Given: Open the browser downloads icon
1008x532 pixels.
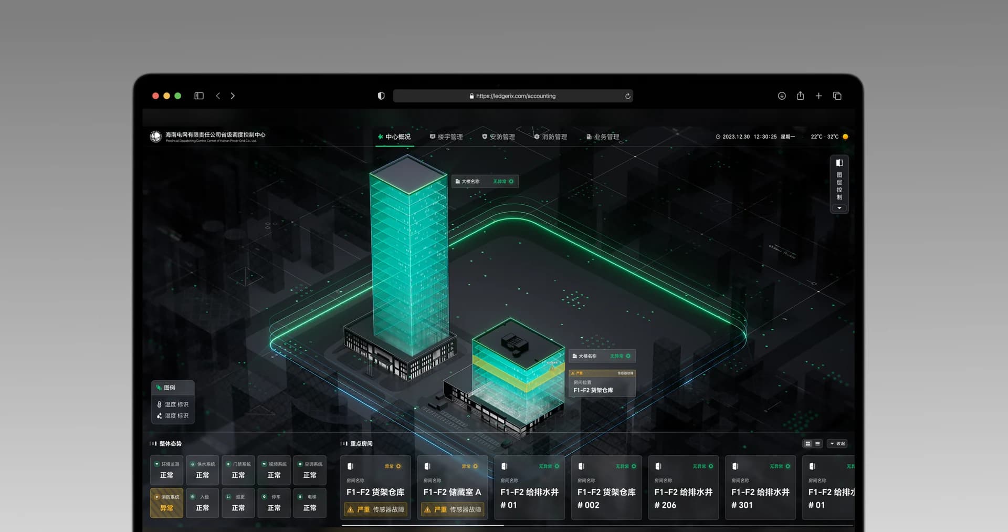Looking at the screenshot, I should click(782, 96).
